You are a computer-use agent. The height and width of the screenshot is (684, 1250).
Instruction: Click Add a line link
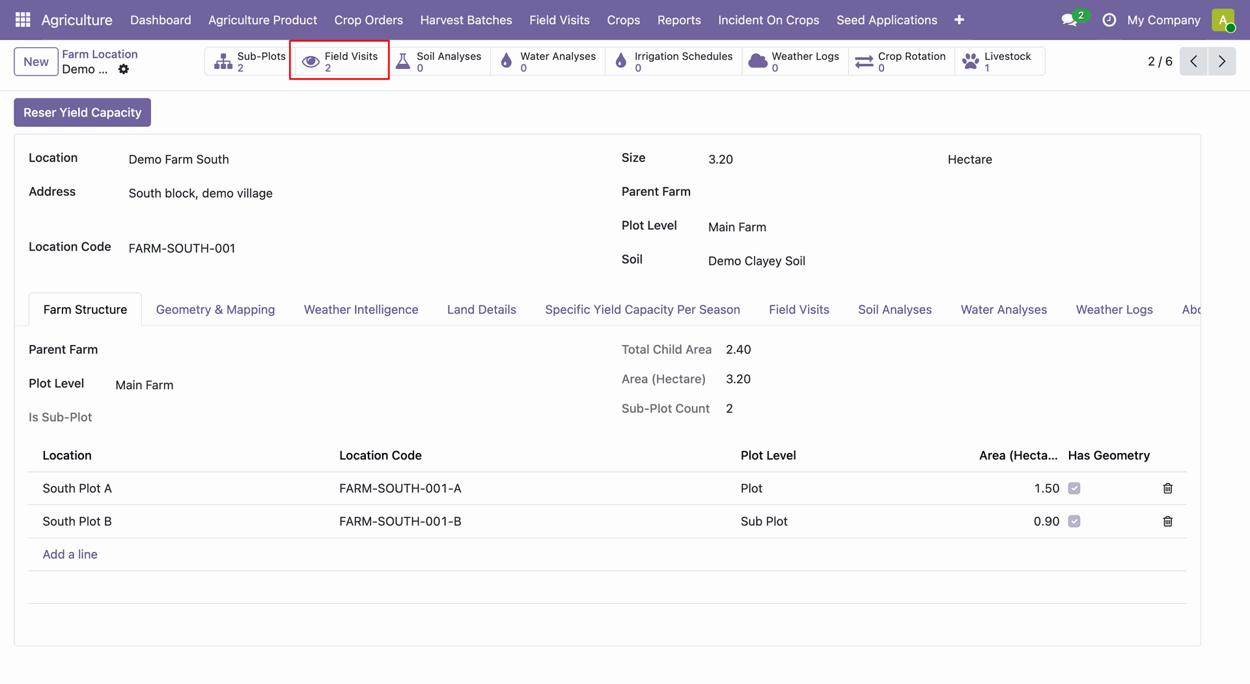tap(70, 554)
